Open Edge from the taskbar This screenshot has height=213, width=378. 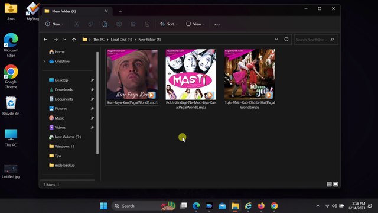click(196, 206)
